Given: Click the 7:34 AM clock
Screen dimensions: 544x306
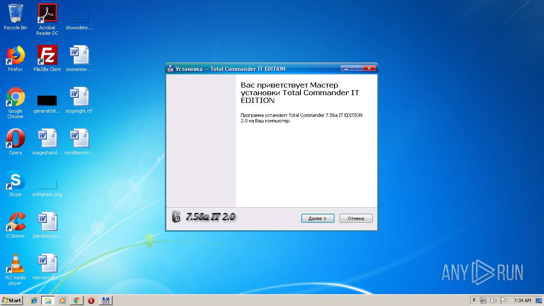Looking at the screenshot, I should point(522,300).
